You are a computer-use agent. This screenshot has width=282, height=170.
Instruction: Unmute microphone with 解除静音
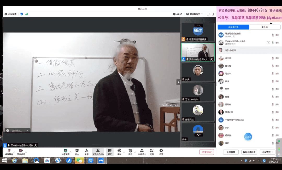9,152
